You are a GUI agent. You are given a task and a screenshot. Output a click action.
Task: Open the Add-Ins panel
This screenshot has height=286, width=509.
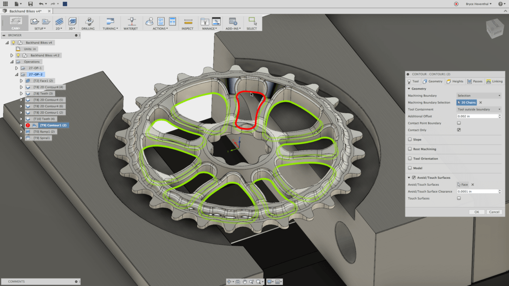(x=233, y=22)
